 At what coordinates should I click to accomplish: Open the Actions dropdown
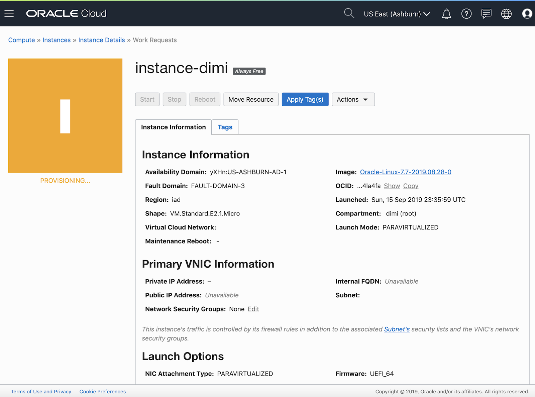353,99
